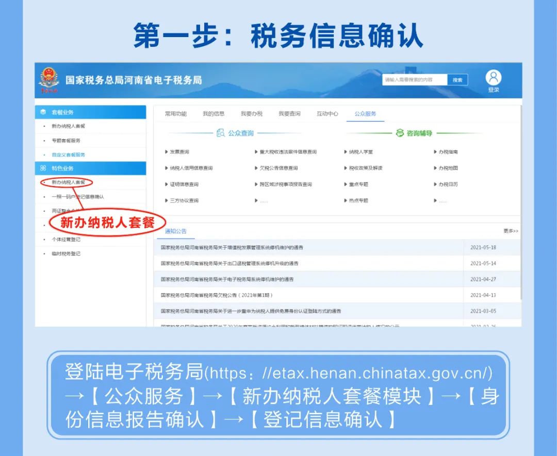Open the 办税指南 link
This screenshot has width=557, height=456.
coord(448,152)
